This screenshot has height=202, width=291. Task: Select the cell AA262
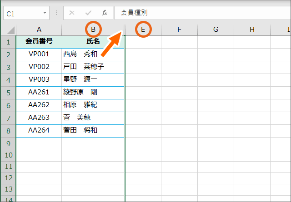[x=39, y=105]
